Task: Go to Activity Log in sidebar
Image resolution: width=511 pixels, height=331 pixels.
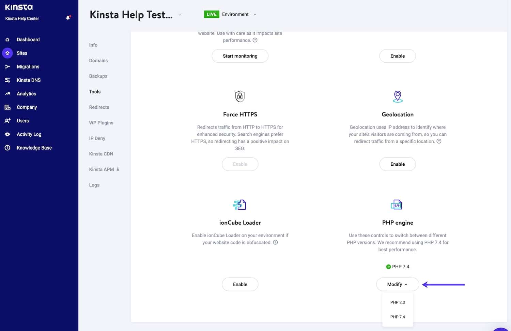Action: click(x=29, y=134)
